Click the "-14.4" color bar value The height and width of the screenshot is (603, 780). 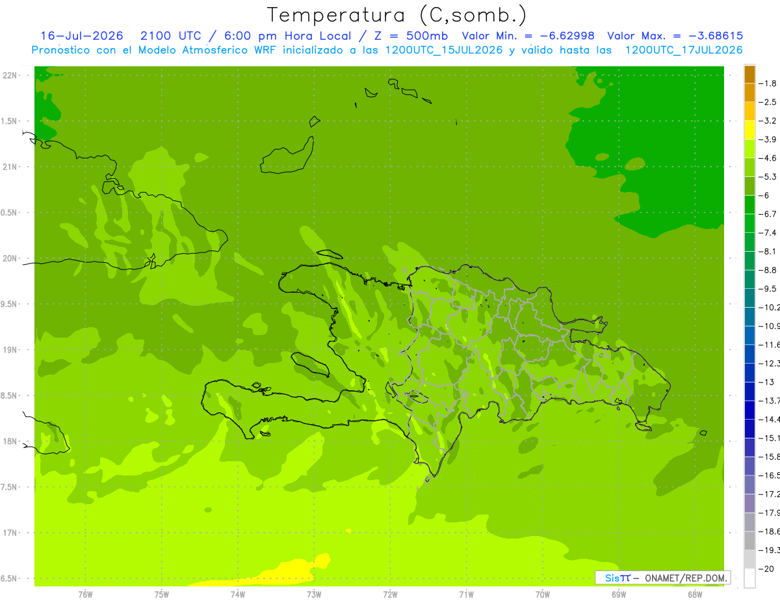coord(770,420)
